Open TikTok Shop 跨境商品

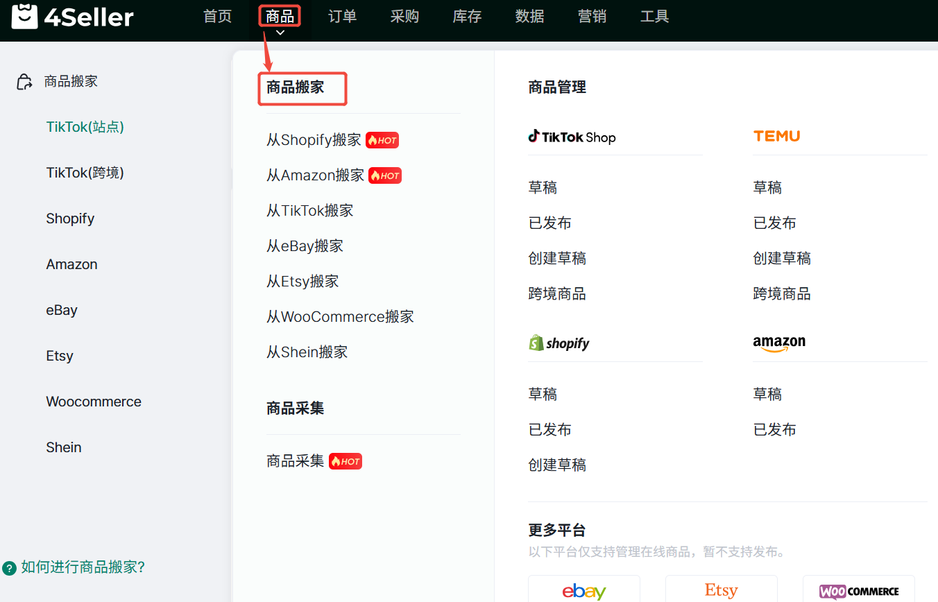(557, 294)
